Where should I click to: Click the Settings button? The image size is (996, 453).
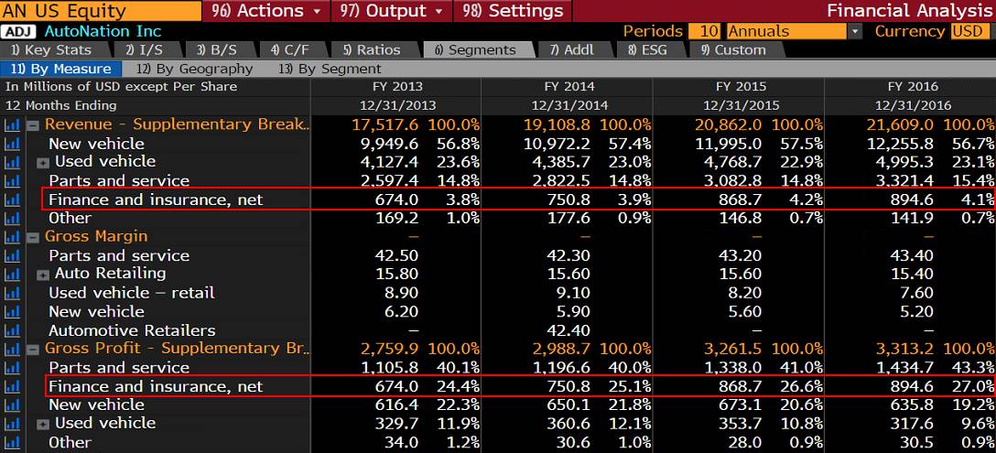(x=513, y=11)
